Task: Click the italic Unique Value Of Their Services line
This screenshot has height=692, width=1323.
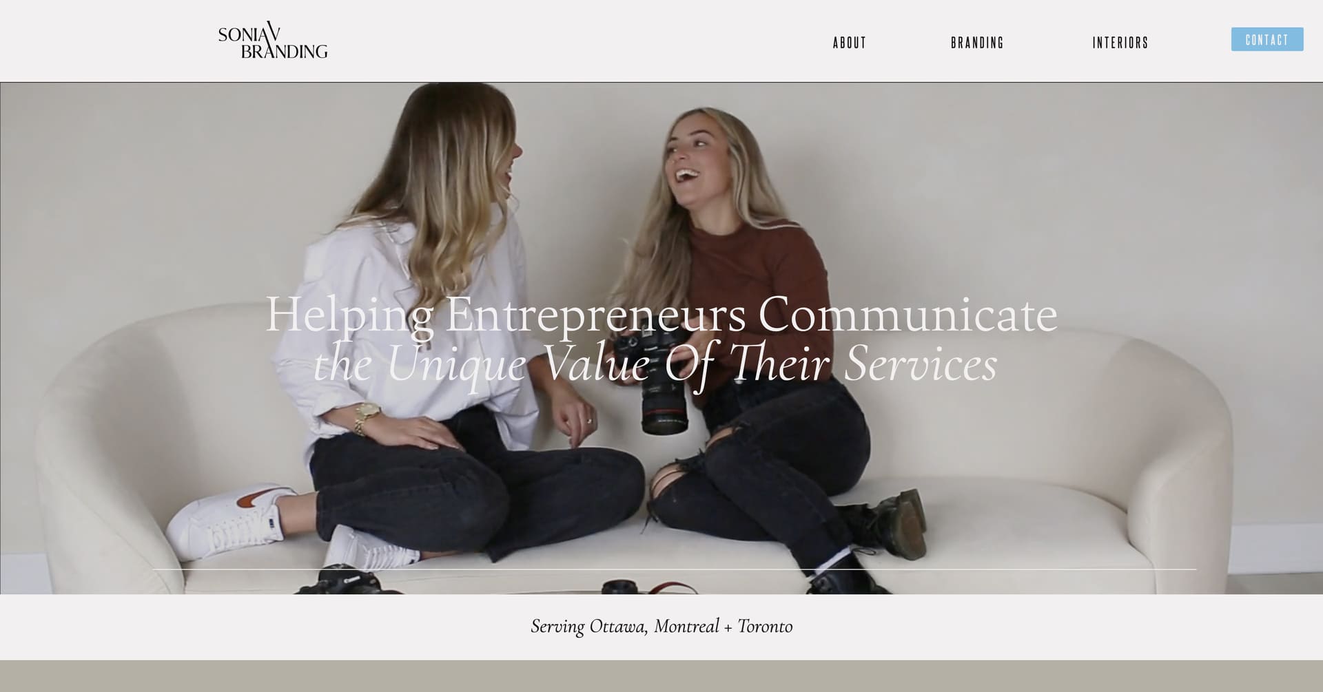Action: [655, 363]
